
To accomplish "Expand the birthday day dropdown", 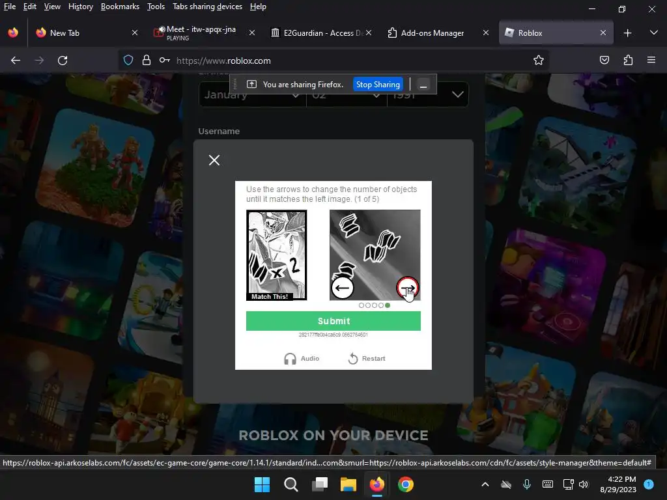I will point(347,94).
